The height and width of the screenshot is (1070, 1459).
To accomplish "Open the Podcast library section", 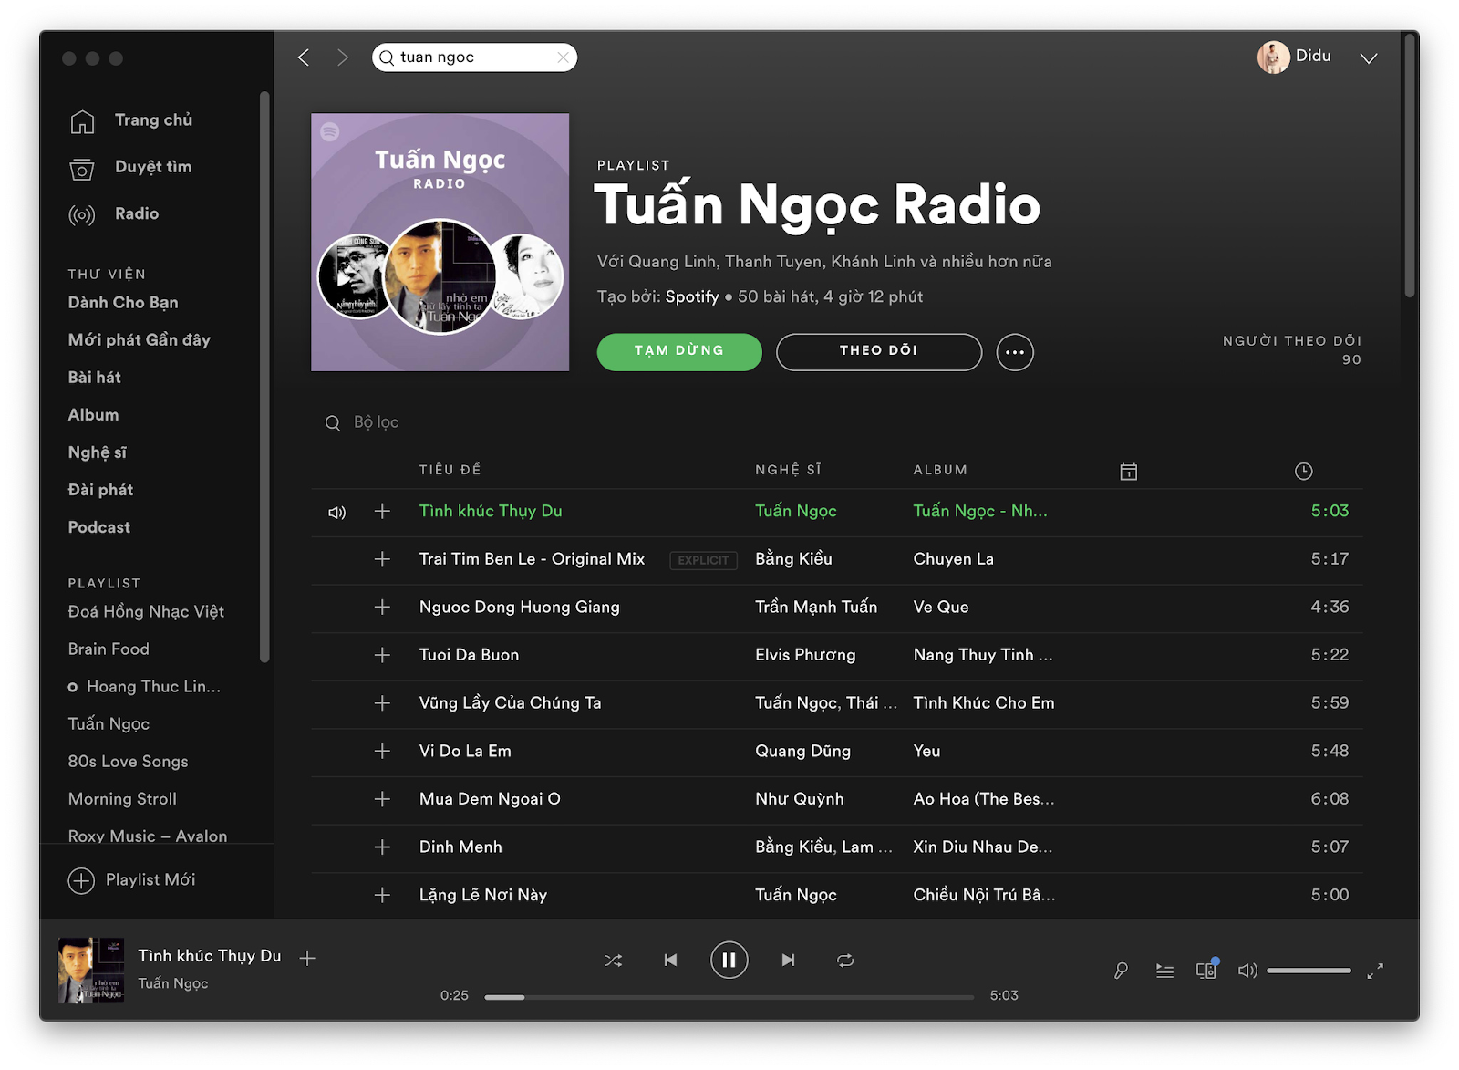I will [98, 527].
